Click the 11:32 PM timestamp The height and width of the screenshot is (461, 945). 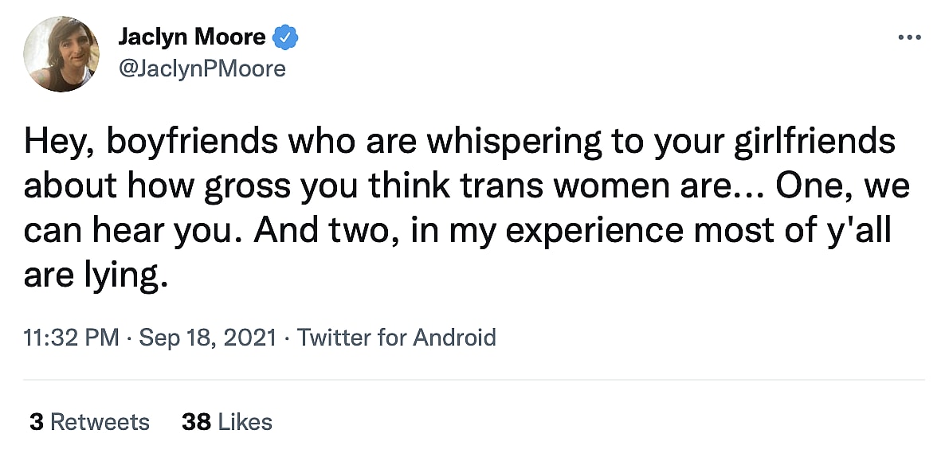pyautogui.click(x=72, y=337)
